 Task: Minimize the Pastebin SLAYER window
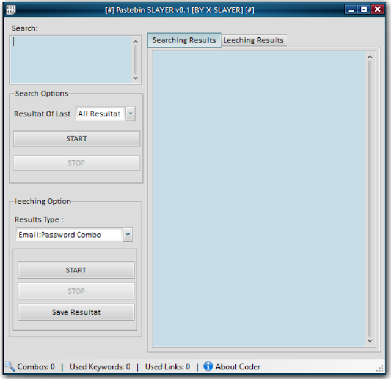coord(351,10)
